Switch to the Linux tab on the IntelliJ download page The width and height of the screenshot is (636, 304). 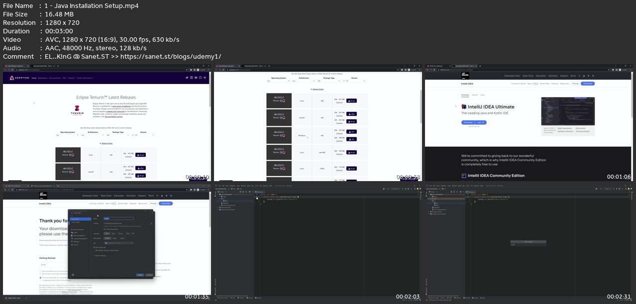(x=482, y=95)
